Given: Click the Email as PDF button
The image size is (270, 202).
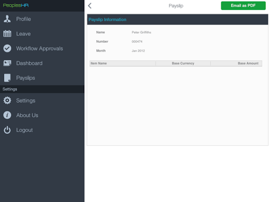Looking at the screenshot, I should [243, 6].
